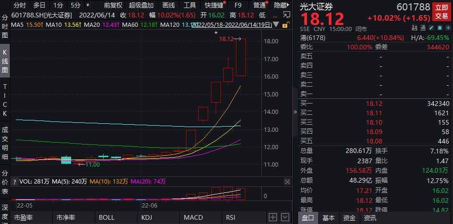
Task: Collapse the panel with 隐藏 arrow
Action: (282, 5)
